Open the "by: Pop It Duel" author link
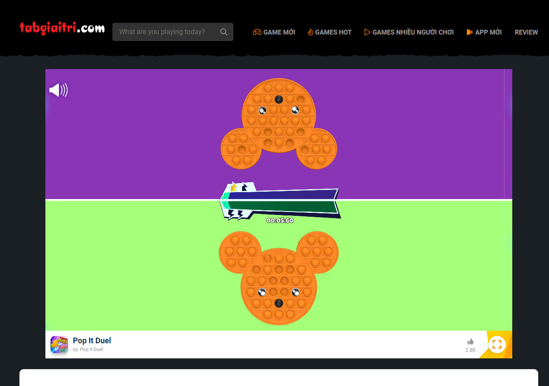The image size is (549, 386). (x=88, y=350)
